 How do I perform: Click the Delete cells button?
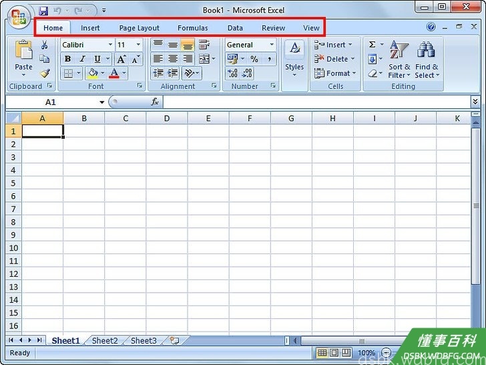pos(334,59)
